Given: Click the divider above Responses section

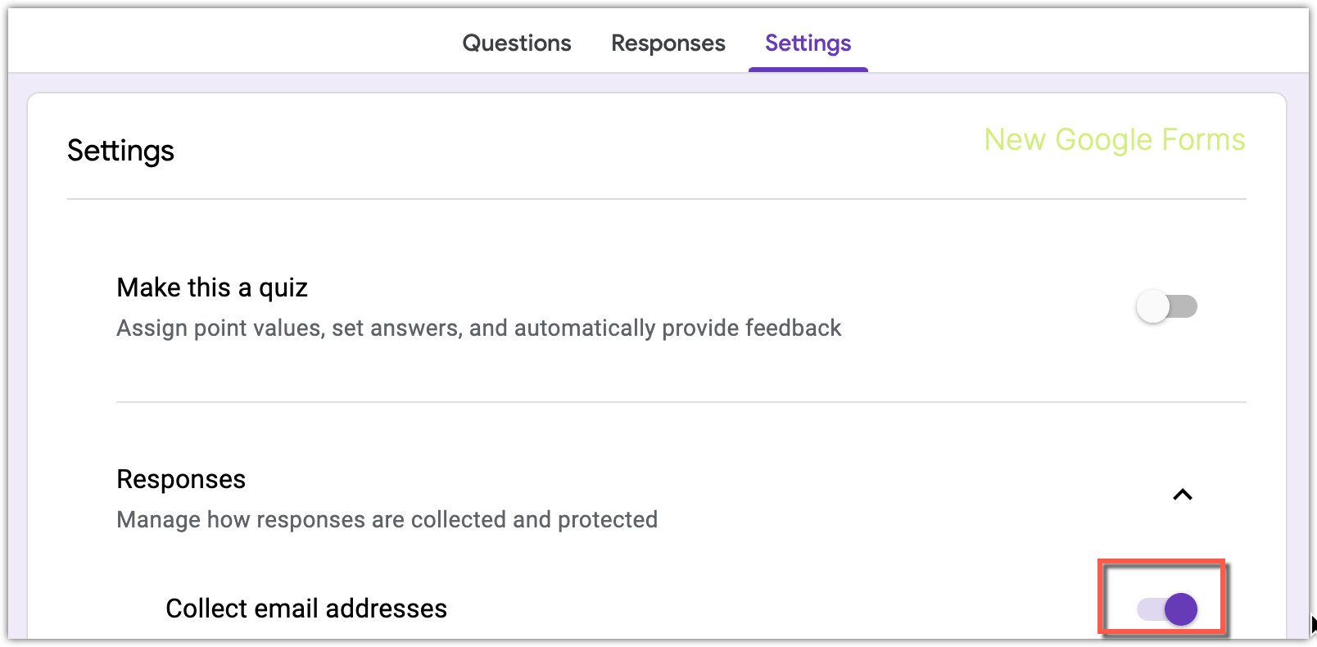Looking at the screenshot, I should [681, 402].
